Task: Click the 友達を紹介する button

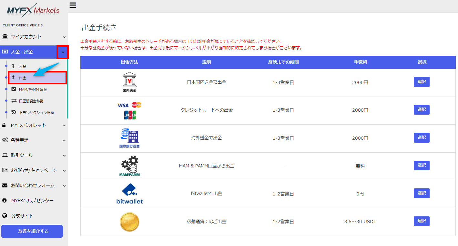Action: [x=32, y=231]
